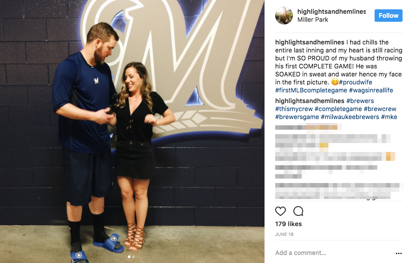Like the post with the heart icon
The width and height of the screenshot is (411, 263).
pyautogui.click(x=280, y=211)
